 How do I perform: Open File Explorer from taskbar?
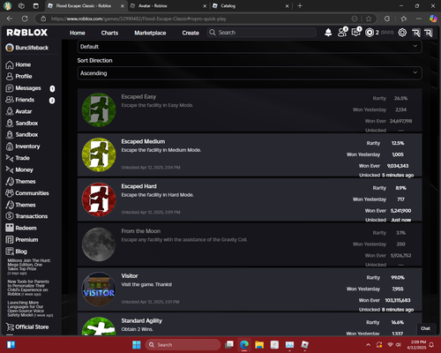pyautogui.click(x=259, y=345)
